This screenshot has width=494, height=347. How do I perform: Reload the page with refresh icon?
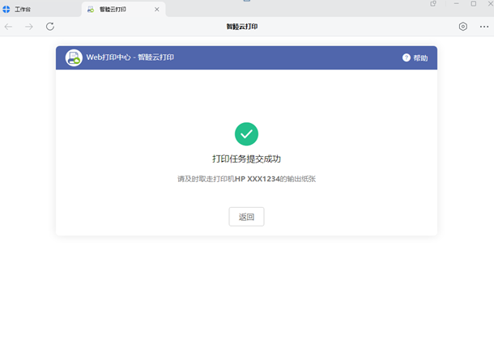50,27
